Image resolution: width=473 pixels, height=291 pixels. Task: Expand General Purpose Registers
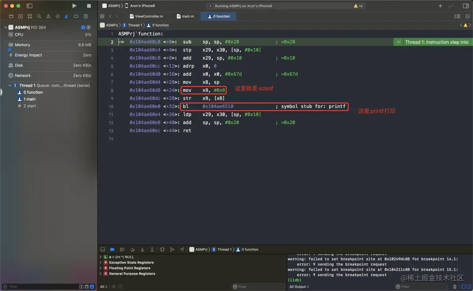coord(101,273)
